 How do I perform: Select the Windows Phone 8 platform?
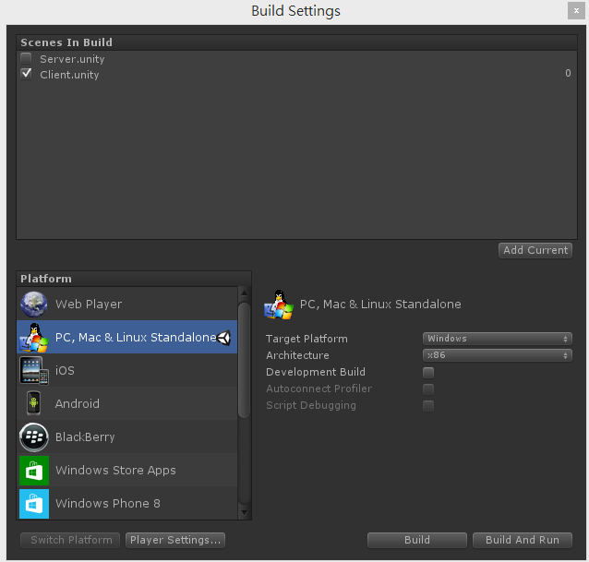click(x=127, y=504)
